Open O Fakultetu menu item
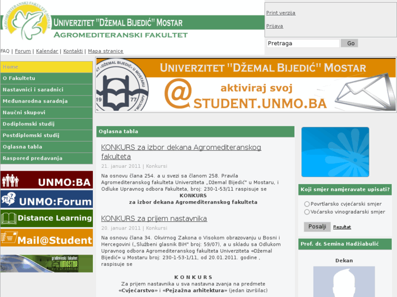The width and height of the screenshot is (397, 297). pos(46,78)
